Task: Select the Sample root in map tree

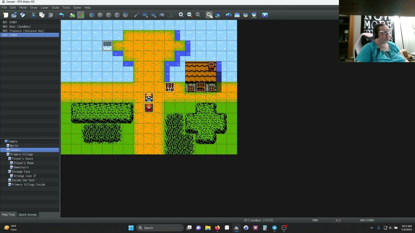Action: 13,141
